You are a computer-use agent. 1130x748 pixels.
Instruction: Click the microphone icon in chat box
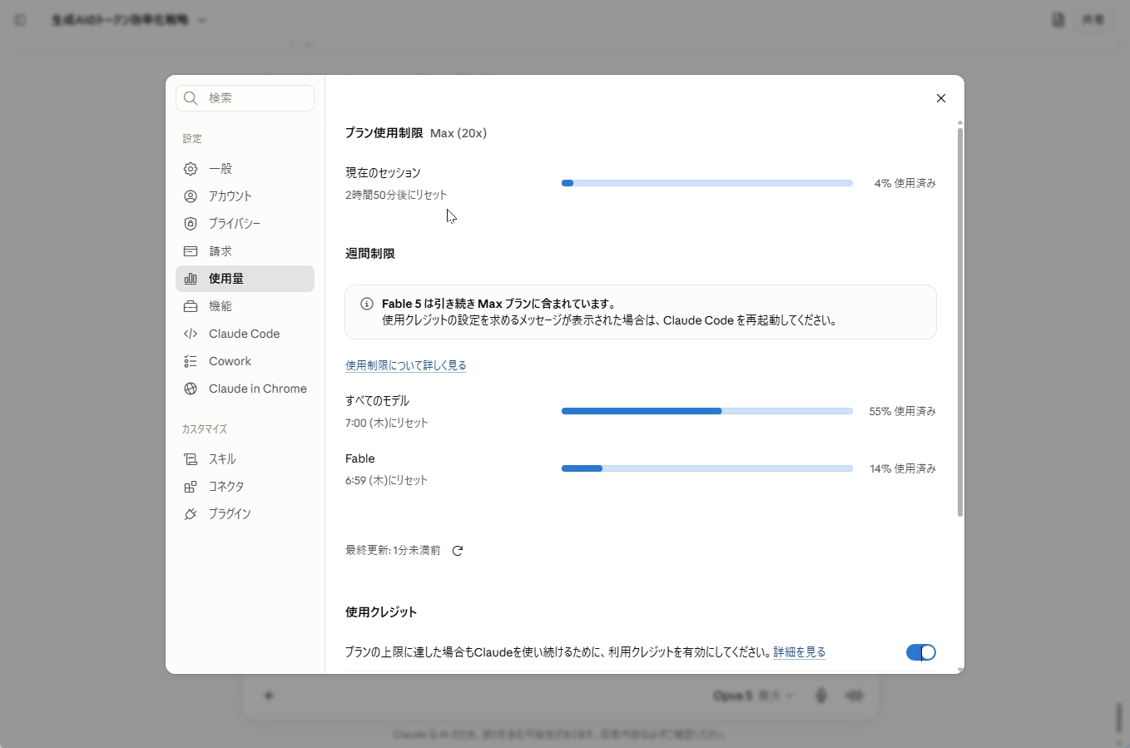[x=821, y=696]
